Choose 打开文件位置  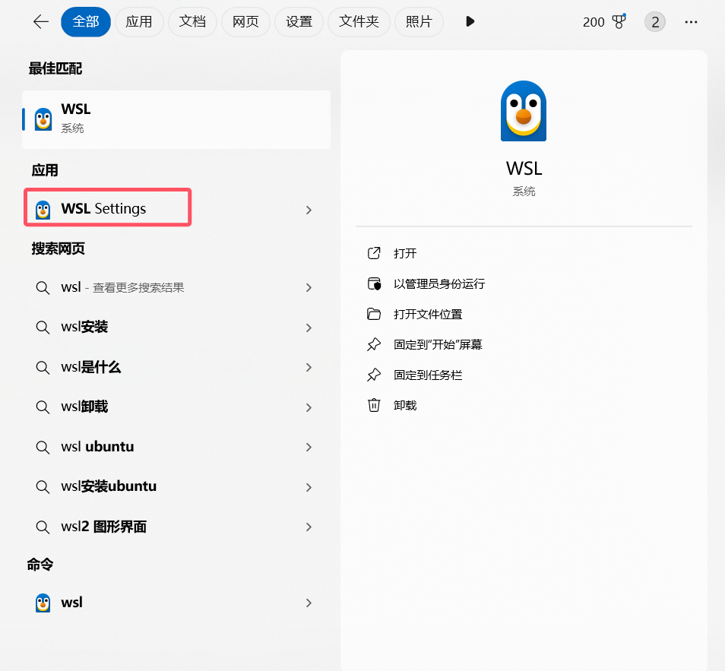tap(428, 315)
